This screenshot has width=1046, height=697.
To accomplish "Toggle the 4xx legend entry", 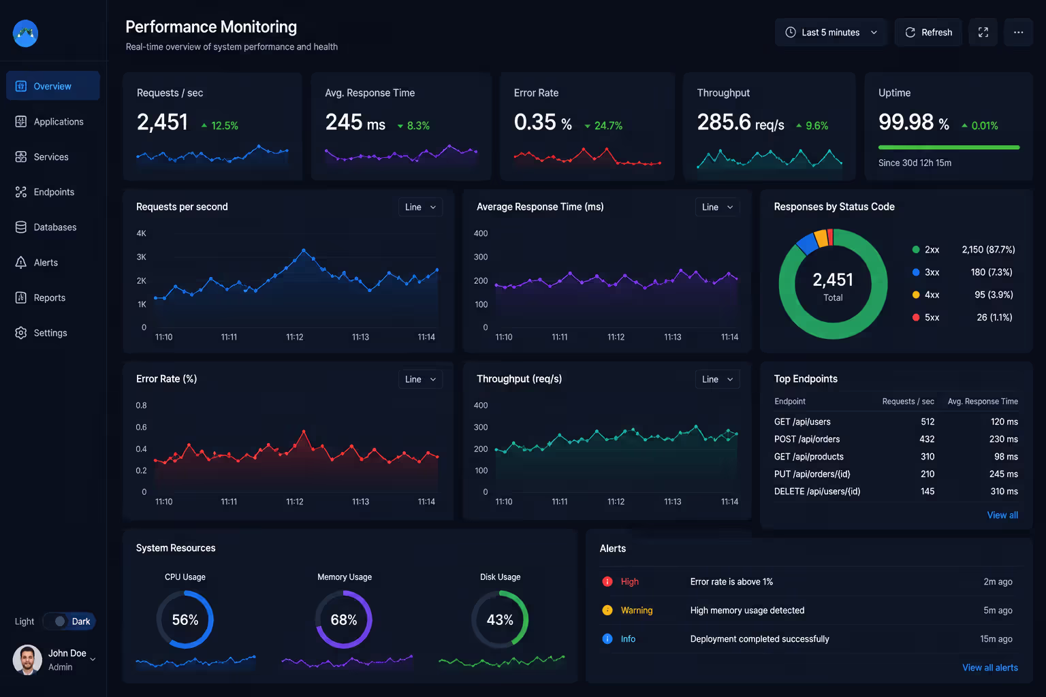I will point(963,295).
